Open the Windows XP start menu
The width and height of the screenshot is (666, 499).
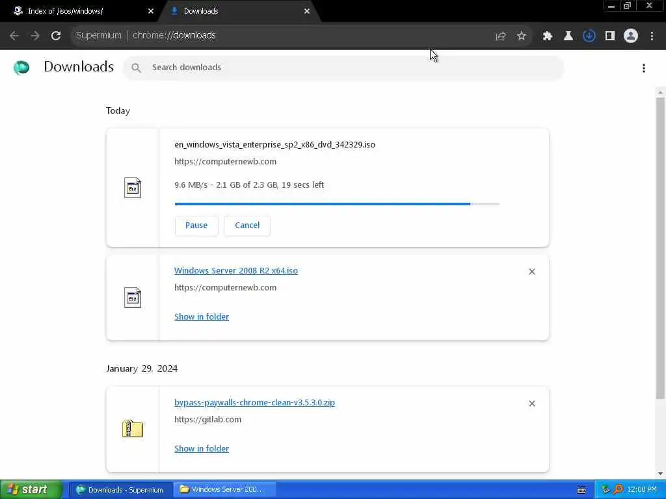(x=31, y=490)
